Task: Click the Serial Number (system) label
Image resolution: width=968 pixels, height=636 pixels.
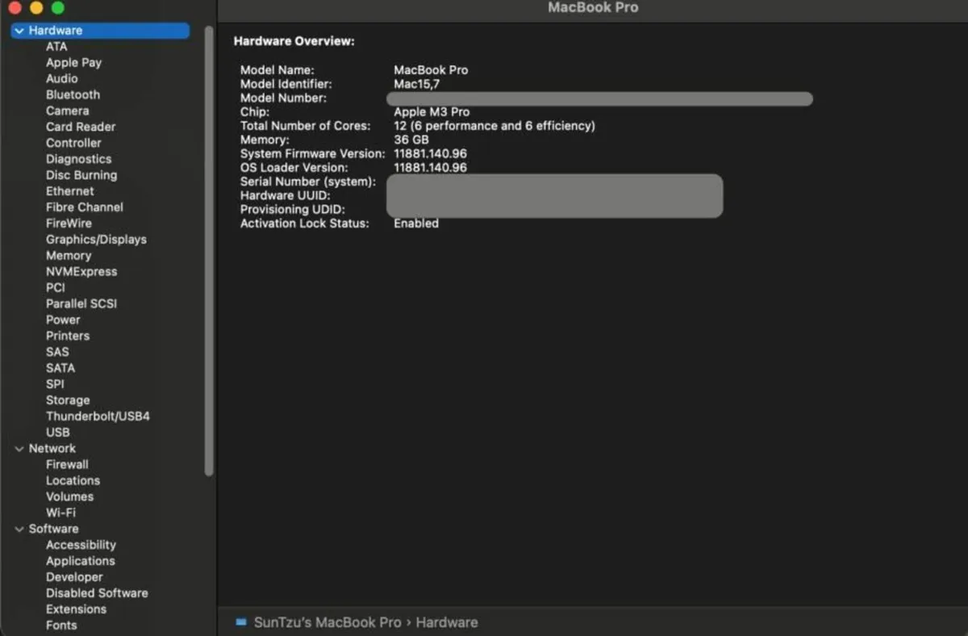Action: pyautogui.click(x=308, y=182)
